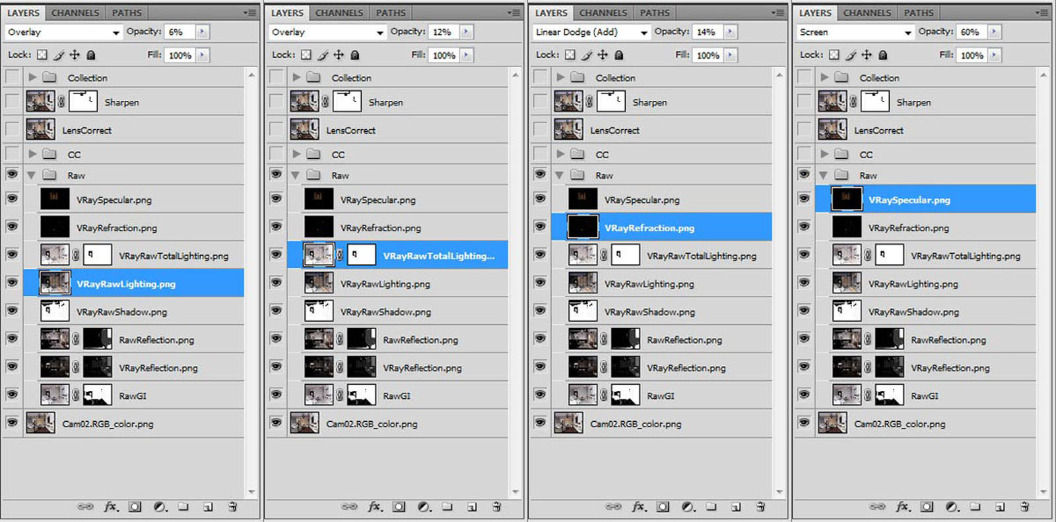Hide RawGI layer in second panel
The image size is (1056, 522).
[276, 394]
